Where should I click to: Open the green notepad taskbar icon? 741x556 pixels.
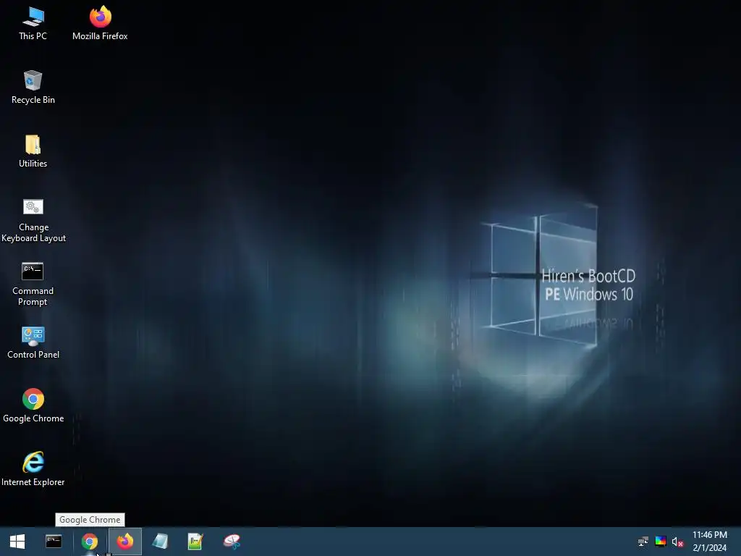(195, 542)
